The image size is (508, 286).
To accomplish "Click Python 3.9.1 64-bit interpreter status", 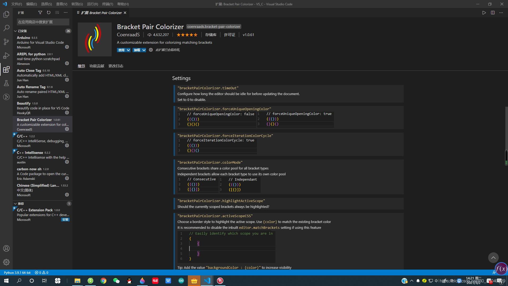I will (x=17, y=272).
